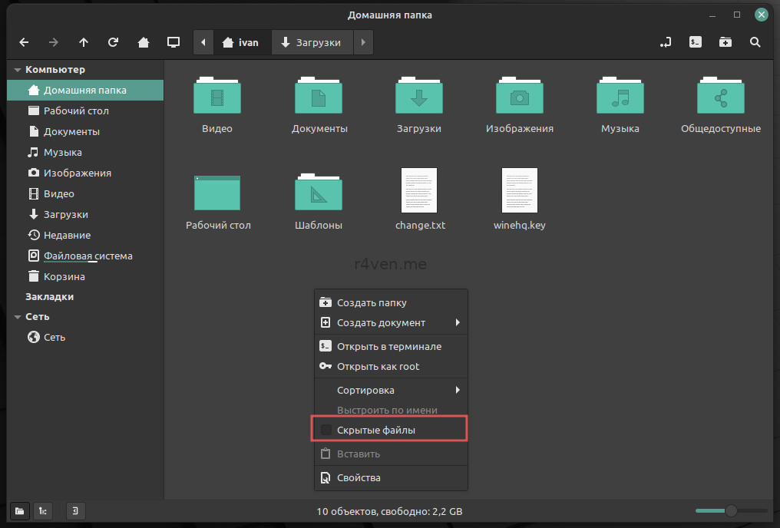The width and height of the screenshot is (780, 528).
Task: Switch sidebar to tree view
Action: pos(45,510)
